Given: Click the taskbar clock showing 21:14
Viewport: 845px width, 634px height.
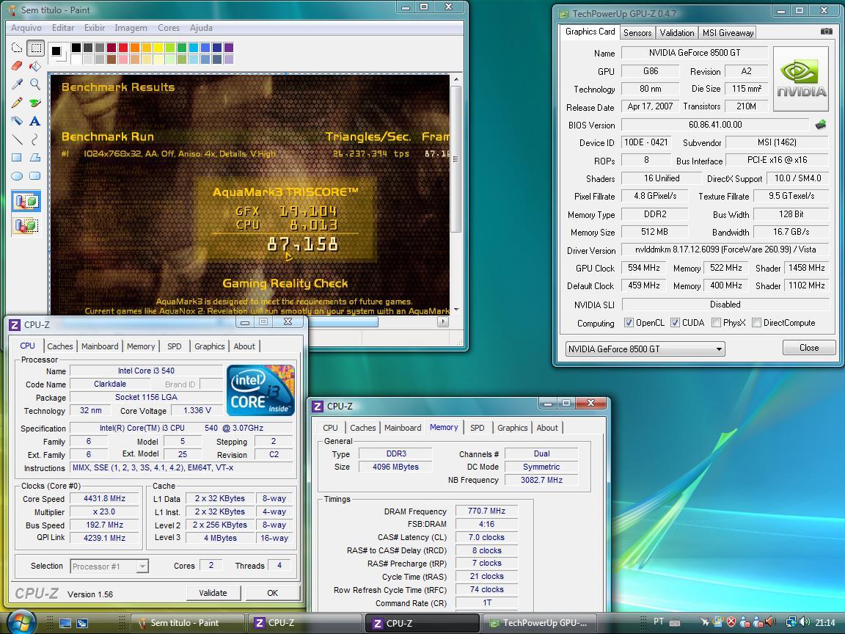Looking at the screenshot, I should (825, 622).
